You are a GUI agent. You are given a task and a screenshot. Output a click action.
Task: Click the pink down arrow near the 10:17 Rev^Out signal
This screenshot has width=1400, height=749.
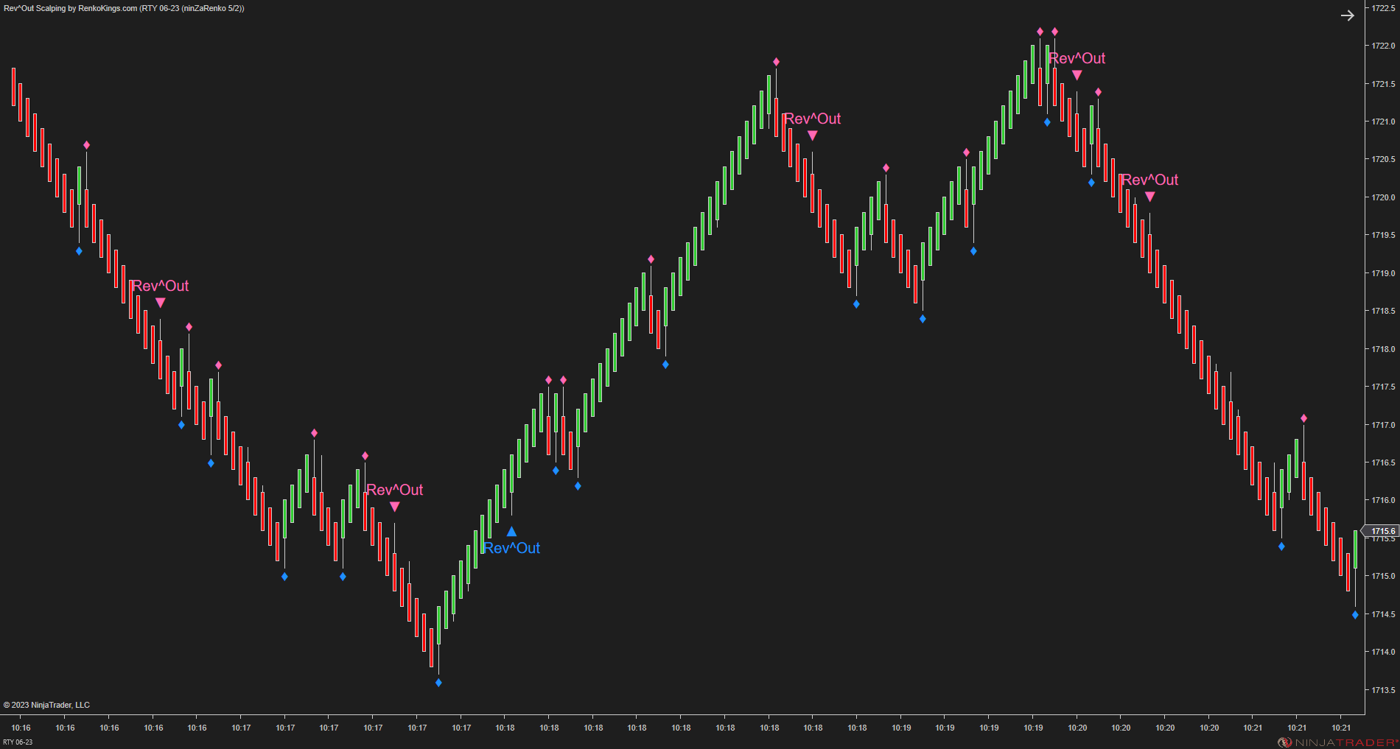tap(396, 505)
